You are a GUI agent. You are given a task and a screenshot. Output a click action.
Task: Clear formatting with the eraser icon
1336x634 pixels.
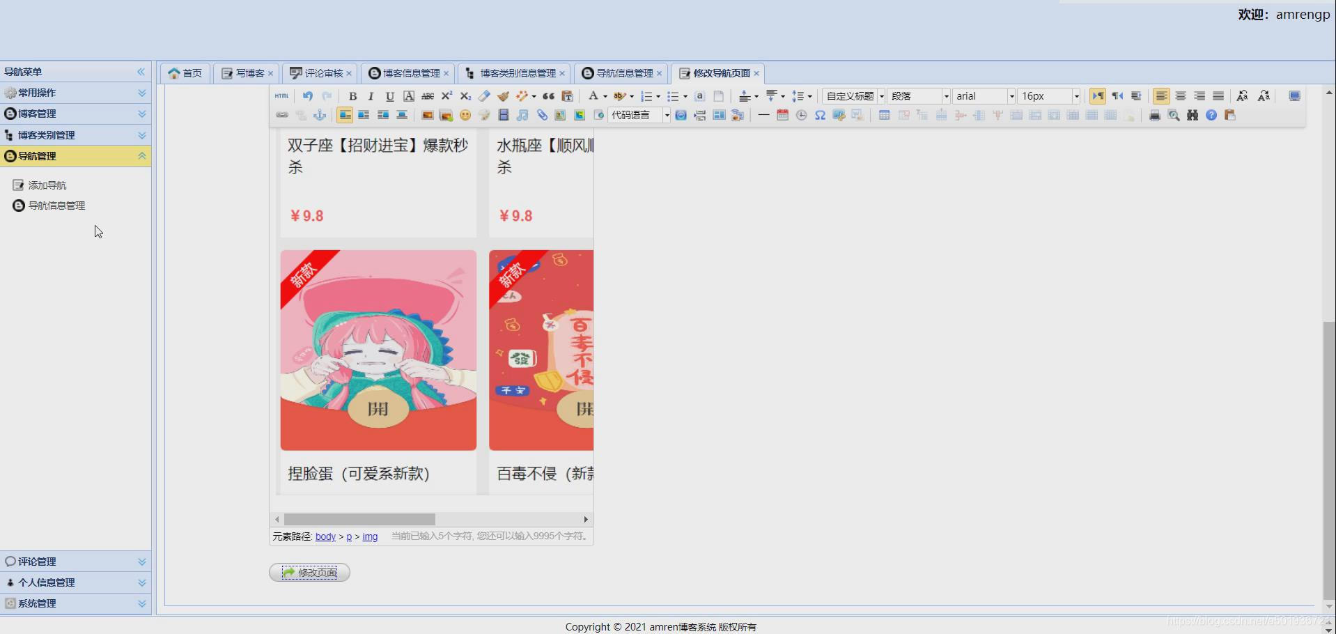click(x=483, y=95)
